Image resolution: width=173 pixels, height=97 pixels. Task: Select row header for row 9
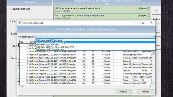click(19, 71)
